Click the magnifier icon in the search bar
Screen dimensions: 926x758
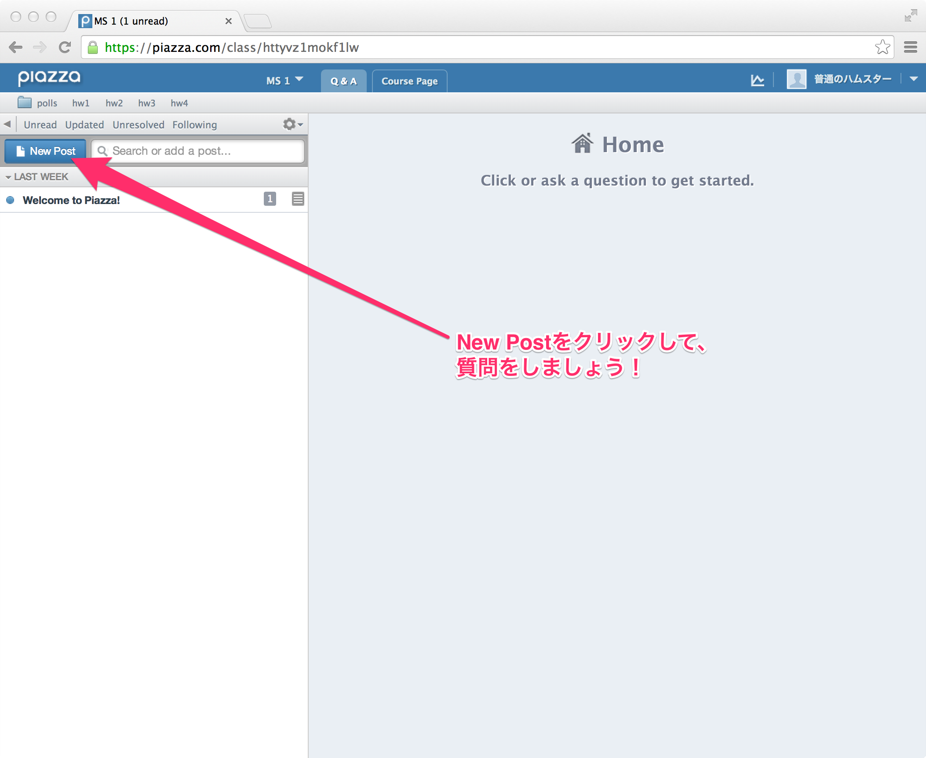click(x=103, y=151)
